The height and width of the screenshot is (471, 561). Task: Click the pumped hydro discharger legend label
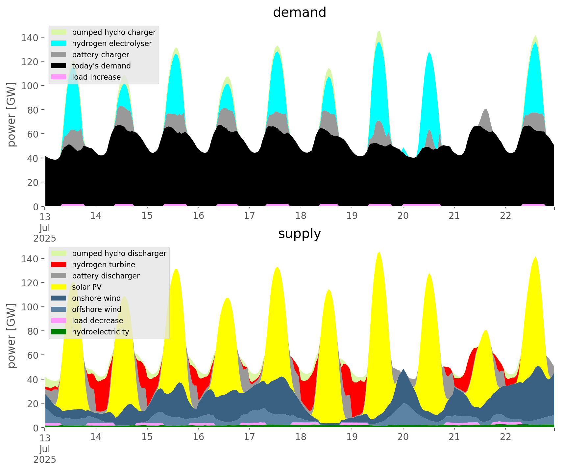pos(119,253)
